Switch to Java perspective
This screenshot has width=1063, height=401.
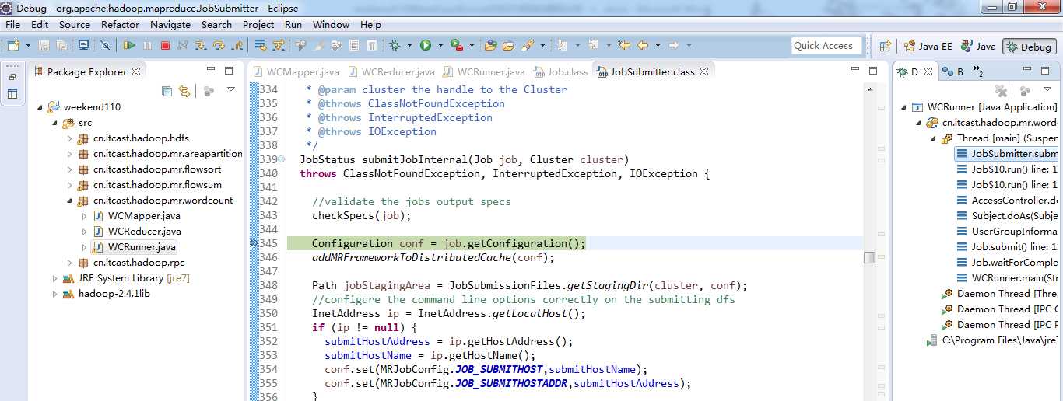978,46
